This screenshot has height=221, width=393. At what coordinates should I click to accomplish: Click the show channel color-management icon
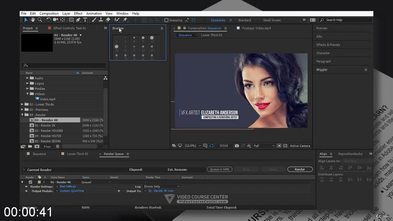[249, 145]
